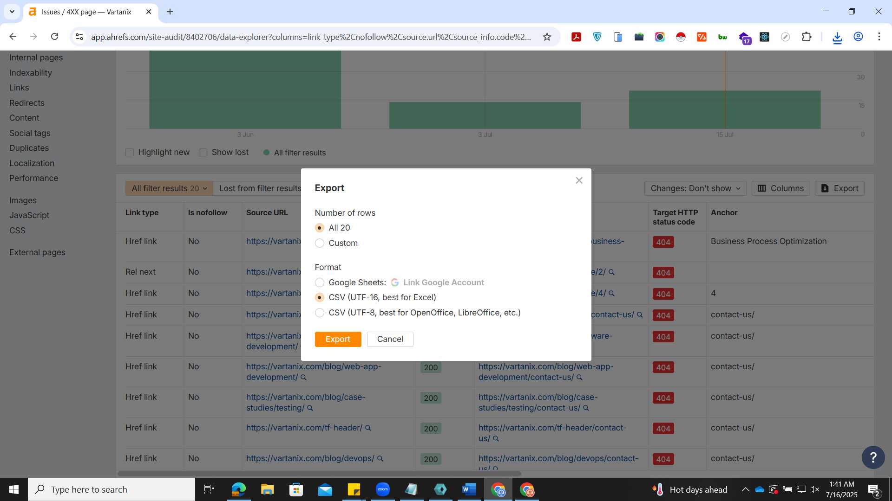
Task: Select CSV UTF-8 for OpenOffice option
Action: [320, 313]
